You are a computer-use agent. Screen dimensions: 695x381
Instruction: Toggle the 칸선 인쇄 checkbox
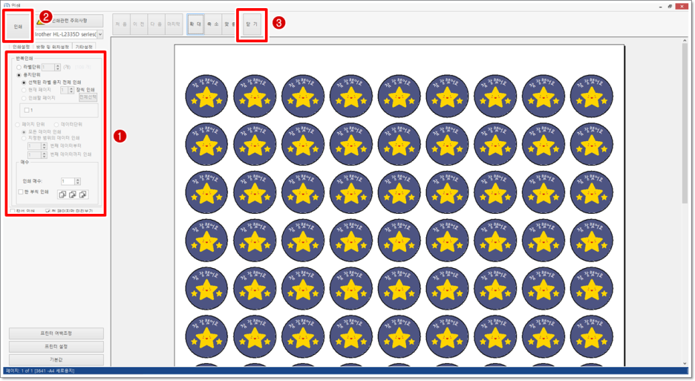tap(13, 211)
